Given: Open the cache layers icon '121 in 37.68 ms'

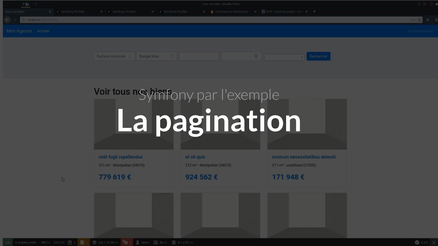Looking at the screenshot, I should [x=105, y=243].
